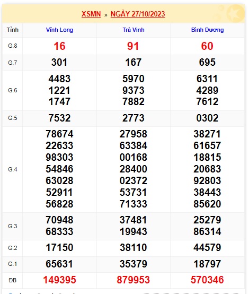Click the double arrow separator after XSMN
The width and height of the screenshot is (249, 294).
[106, 15]
